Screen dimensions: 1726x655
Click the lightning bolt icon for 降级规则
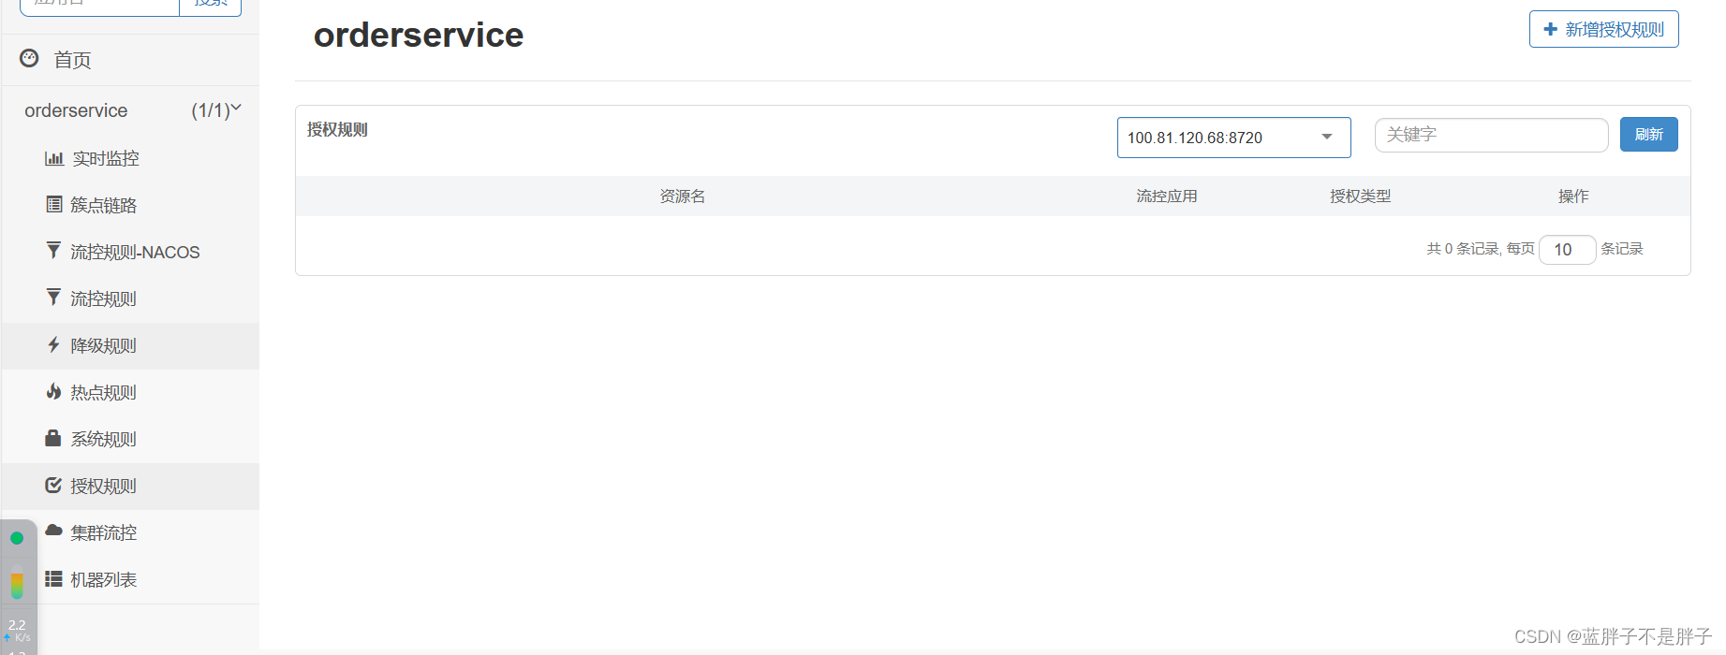pos(53,344)
